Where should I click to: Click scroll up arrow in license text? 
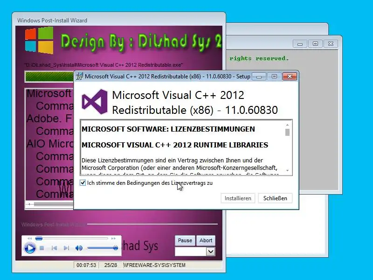(287, 125)
